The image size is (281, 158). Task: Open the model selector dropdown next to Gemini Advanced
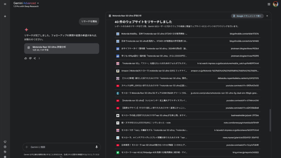(x=38, y=3)
